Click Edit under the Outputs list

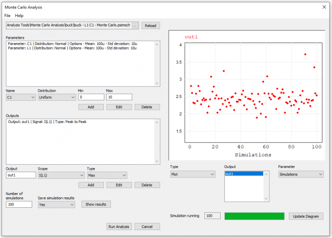tap(119, 185)
